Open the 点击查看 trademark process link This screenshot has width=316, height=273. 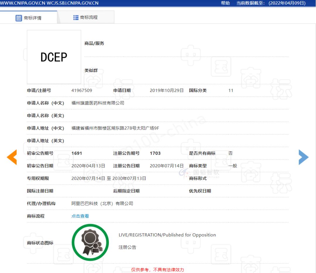click(x=80, y=216)
